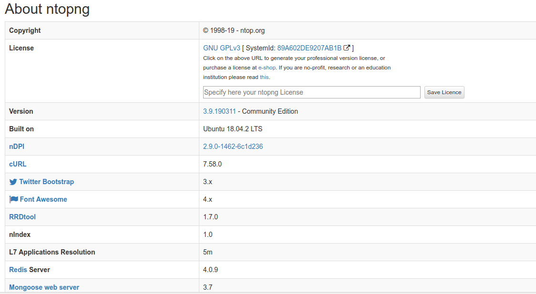536x294 pixels.
Task: Open the RRDtool link
Action: click(x=22, y=217)
